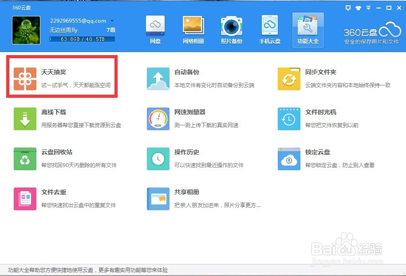Switch to the 手机云盘 tab

[x=269, y=29]
